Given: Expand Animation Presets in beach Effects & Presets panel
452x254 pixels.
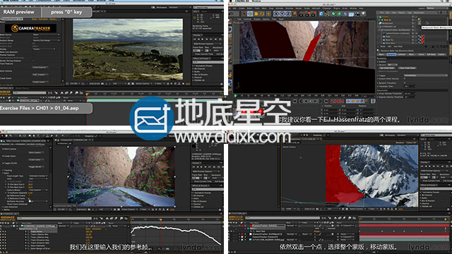Looking at the screenshot, I should 204,66.
